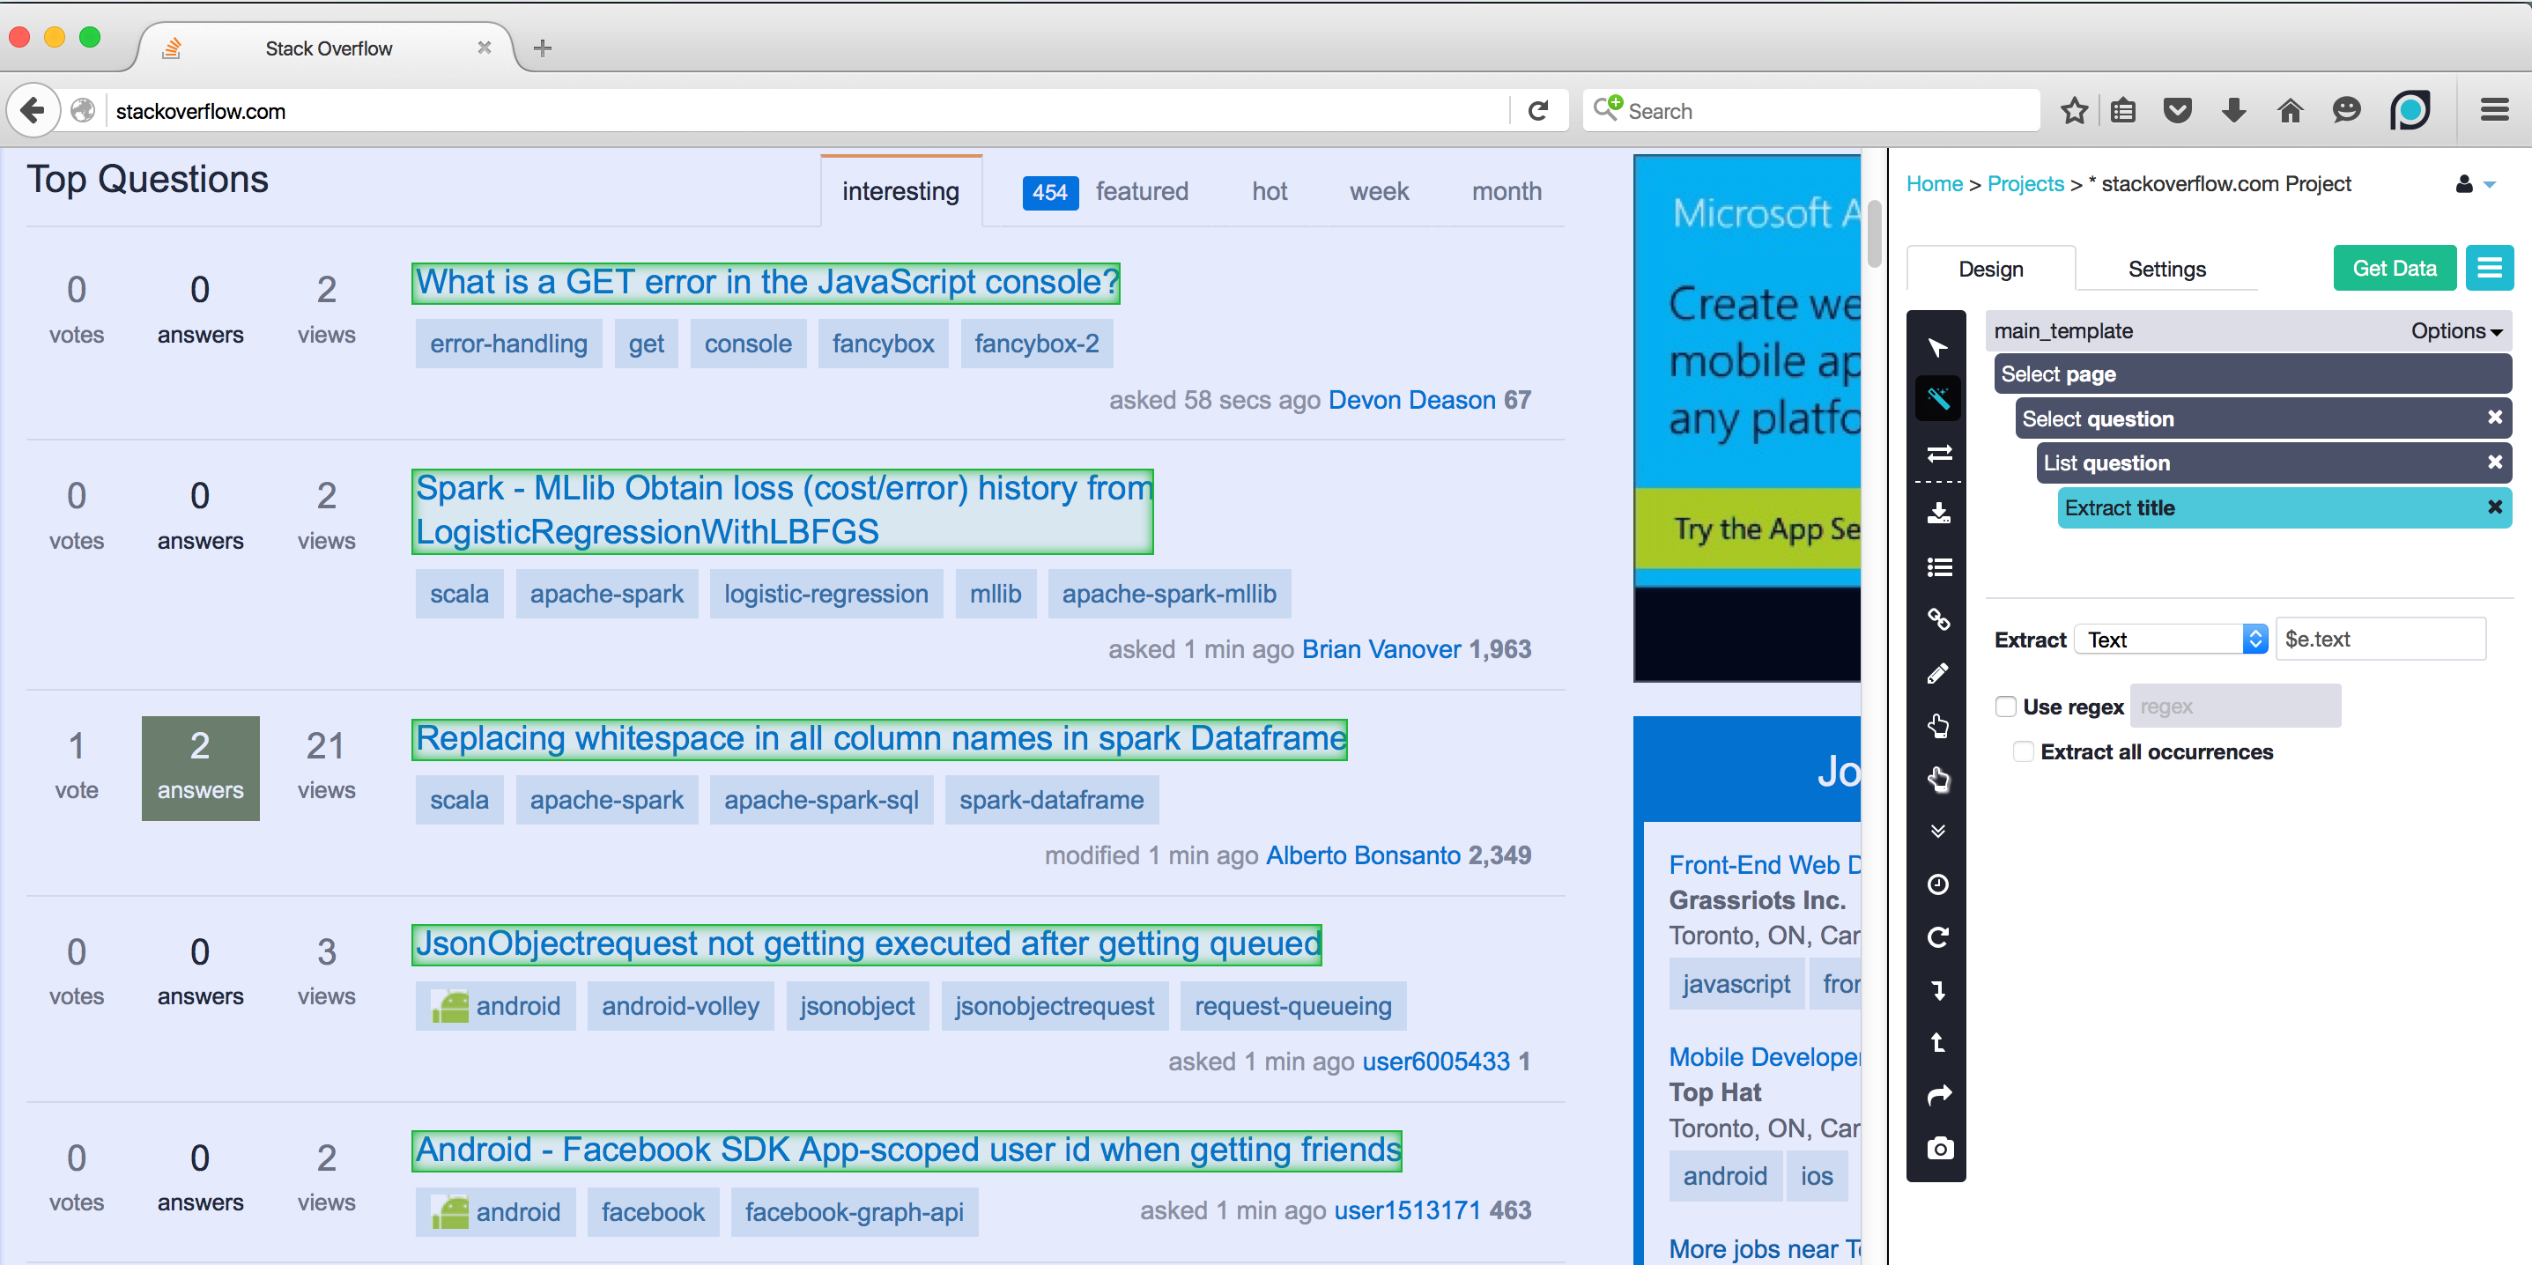Switch to the hot tab
This screenshot has width=2532, height=1265.
pyautogui.click(x=1268, y=190)
